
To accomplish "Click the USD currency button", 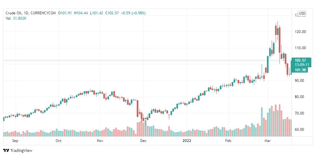I will tap(302, 13).
